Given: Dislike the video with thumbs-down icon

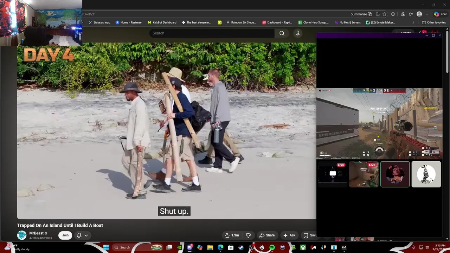Looking at the screenshot, I should click(x=248, y=235).
